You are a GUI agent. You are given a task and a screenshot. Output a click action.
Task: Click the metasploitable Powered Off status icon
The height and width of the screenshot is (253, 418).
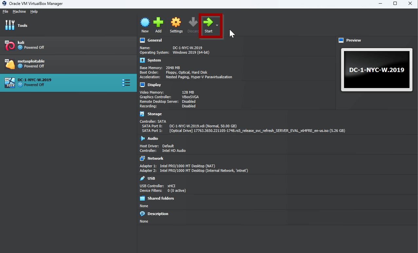pos(20,66)
